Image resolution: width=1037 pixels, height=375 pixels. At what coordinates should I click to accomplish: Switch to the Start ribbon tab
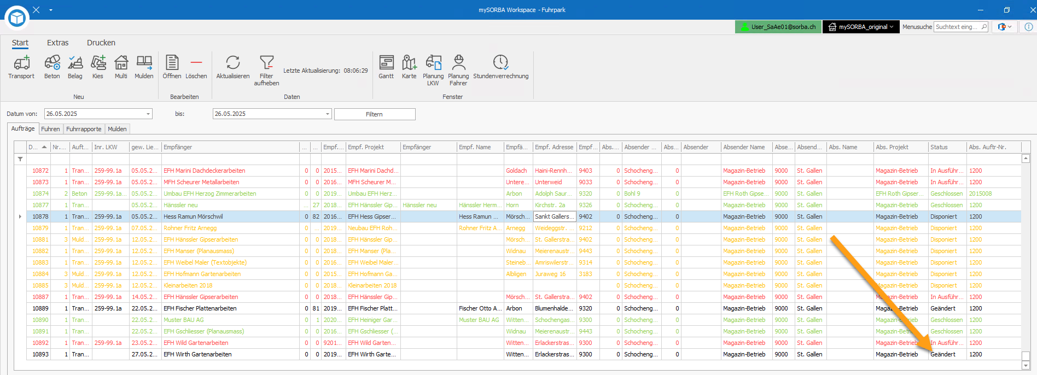pyautogui.click(x=20, y=43)
